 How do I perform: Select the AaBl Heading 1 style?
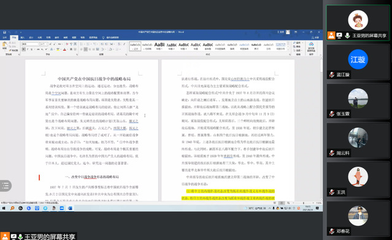click(x=159, y=46)
